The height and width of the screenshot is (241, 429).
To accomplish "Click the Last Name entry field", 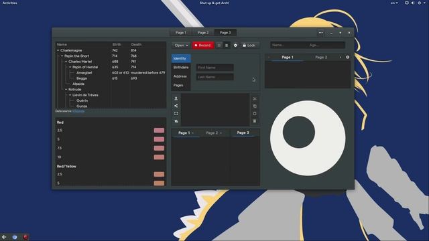I will pos(214,77).
